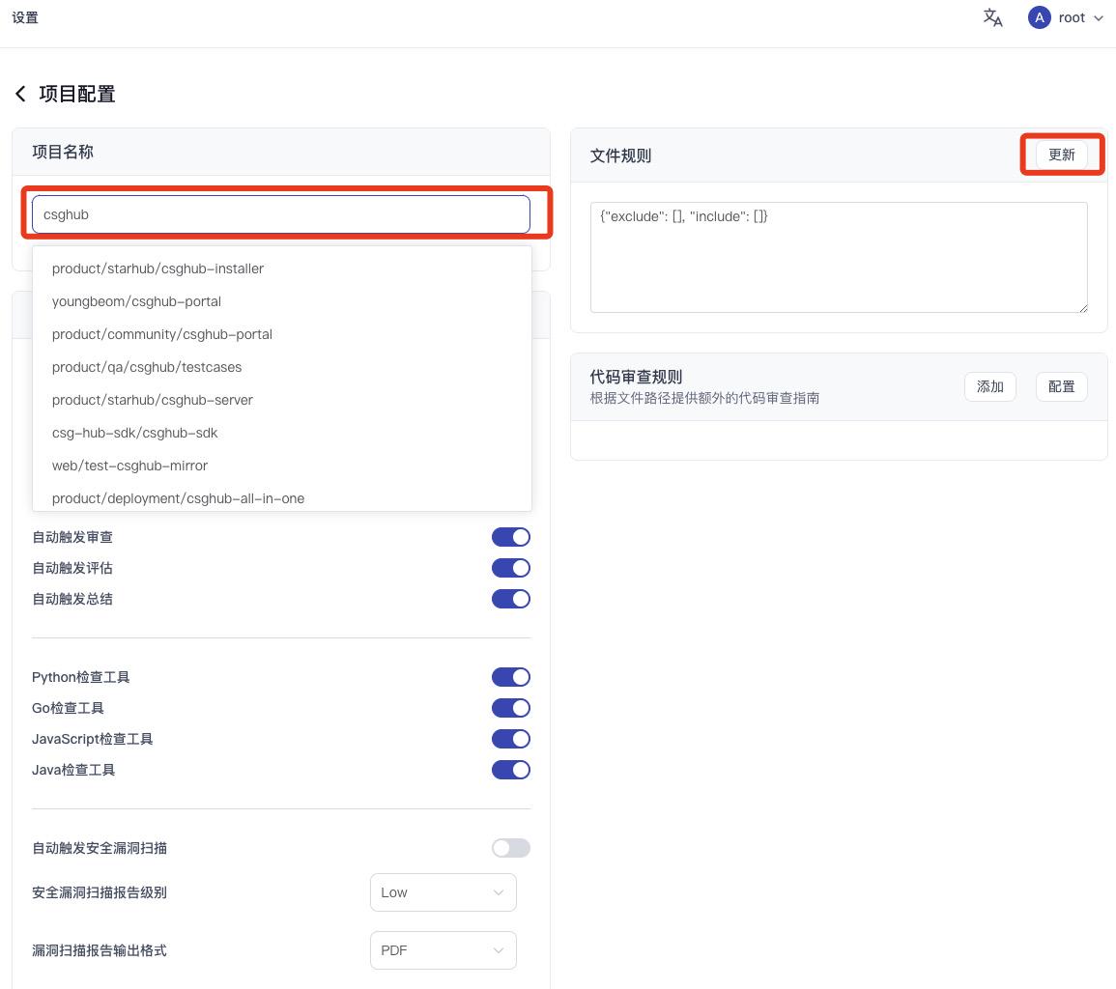
Task: Expand the 漏洞扫描报告输出格式 PDF dropdown
Action: [x=443, y=950]
